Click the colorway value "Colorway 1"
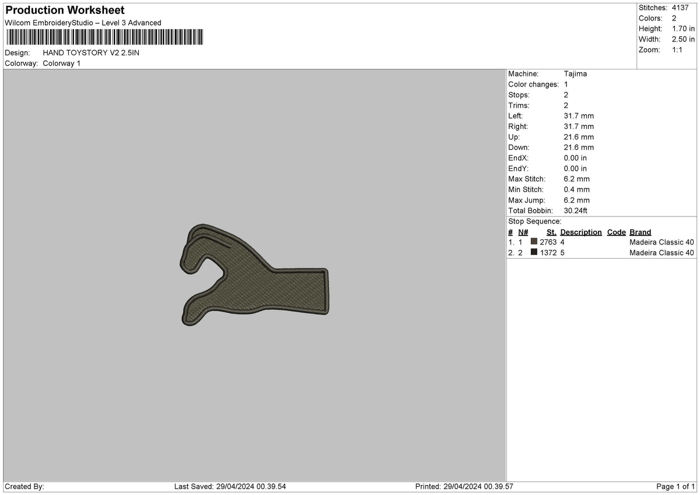 [x=62, y=63]
